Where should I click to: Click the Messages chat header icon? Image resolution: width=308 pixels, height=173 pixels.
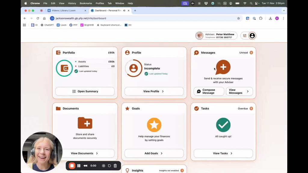(x=196, y=53)
